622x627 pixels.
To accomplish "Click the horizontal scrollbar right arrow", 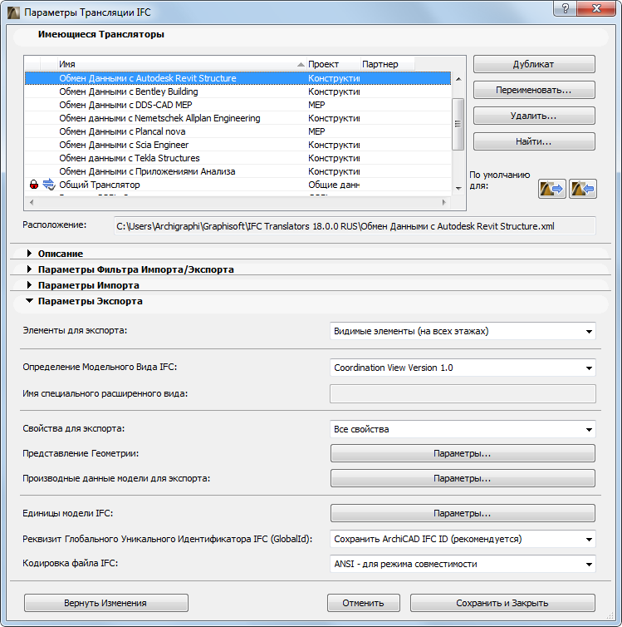I will pos(444,202).
